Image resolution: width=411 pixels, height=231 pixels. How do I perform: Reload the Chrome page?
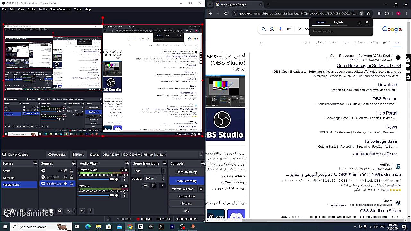[x=226, y=13]
